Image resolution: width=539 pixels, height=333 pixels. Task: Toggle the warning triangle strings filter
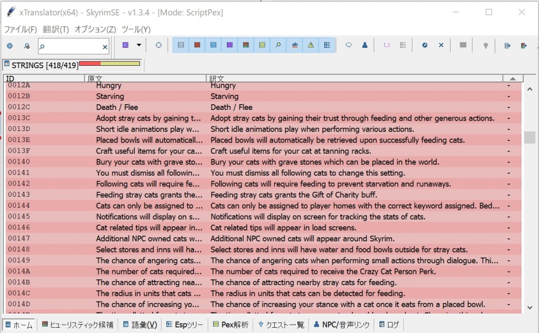(x=310, y=45)
